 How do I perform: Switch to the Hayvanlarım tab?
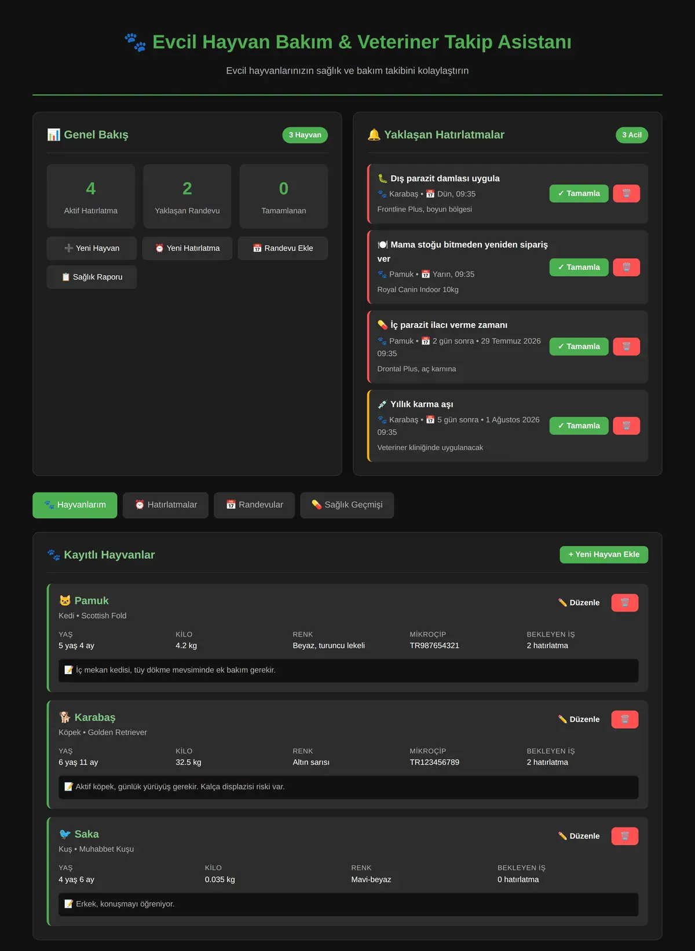coord(75,505)
